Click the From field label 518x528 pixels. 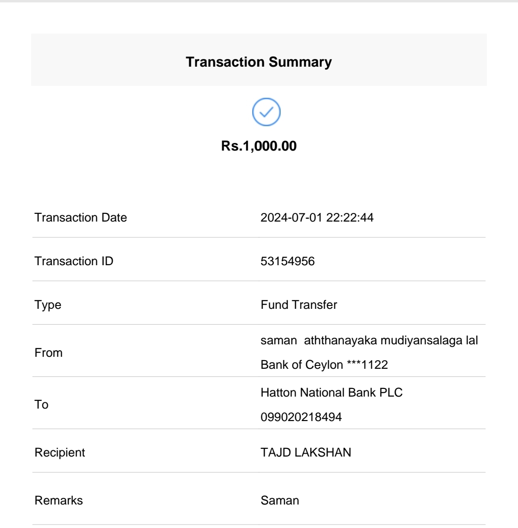48,352
